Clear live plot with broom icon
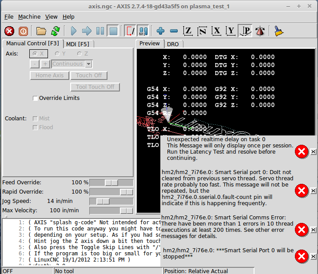 [x=279, y=31]
